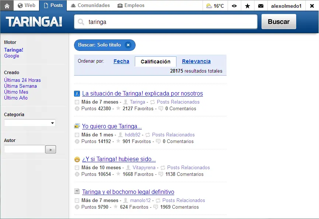This screenshot has width=319, height=219.
Task: Sort results by Relevancia
Action: pos(196,61)
